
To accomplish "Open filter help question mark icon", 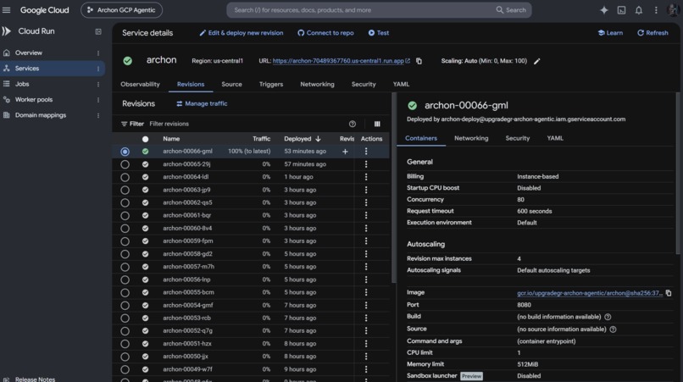I will [353, 125].
